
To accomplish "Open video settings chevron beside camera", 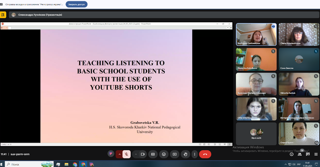I will 136,154.
